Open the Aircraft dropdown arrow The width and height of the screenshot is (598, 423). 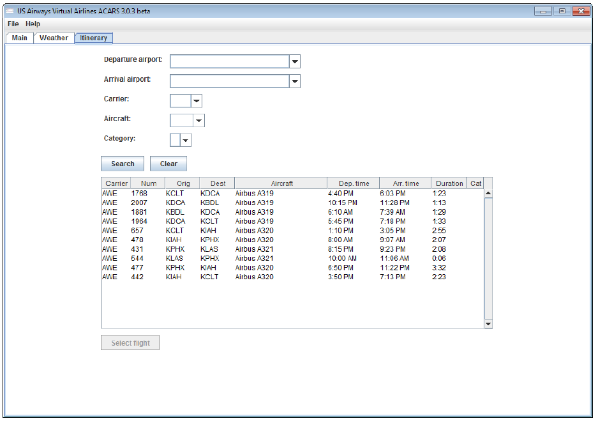click(x=198, y=121)
